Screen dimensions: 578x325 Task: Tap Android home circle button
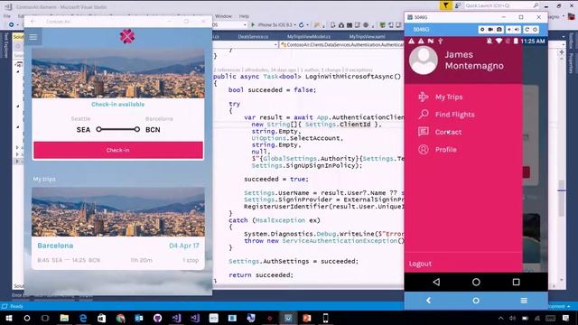[x=476, y=283]
